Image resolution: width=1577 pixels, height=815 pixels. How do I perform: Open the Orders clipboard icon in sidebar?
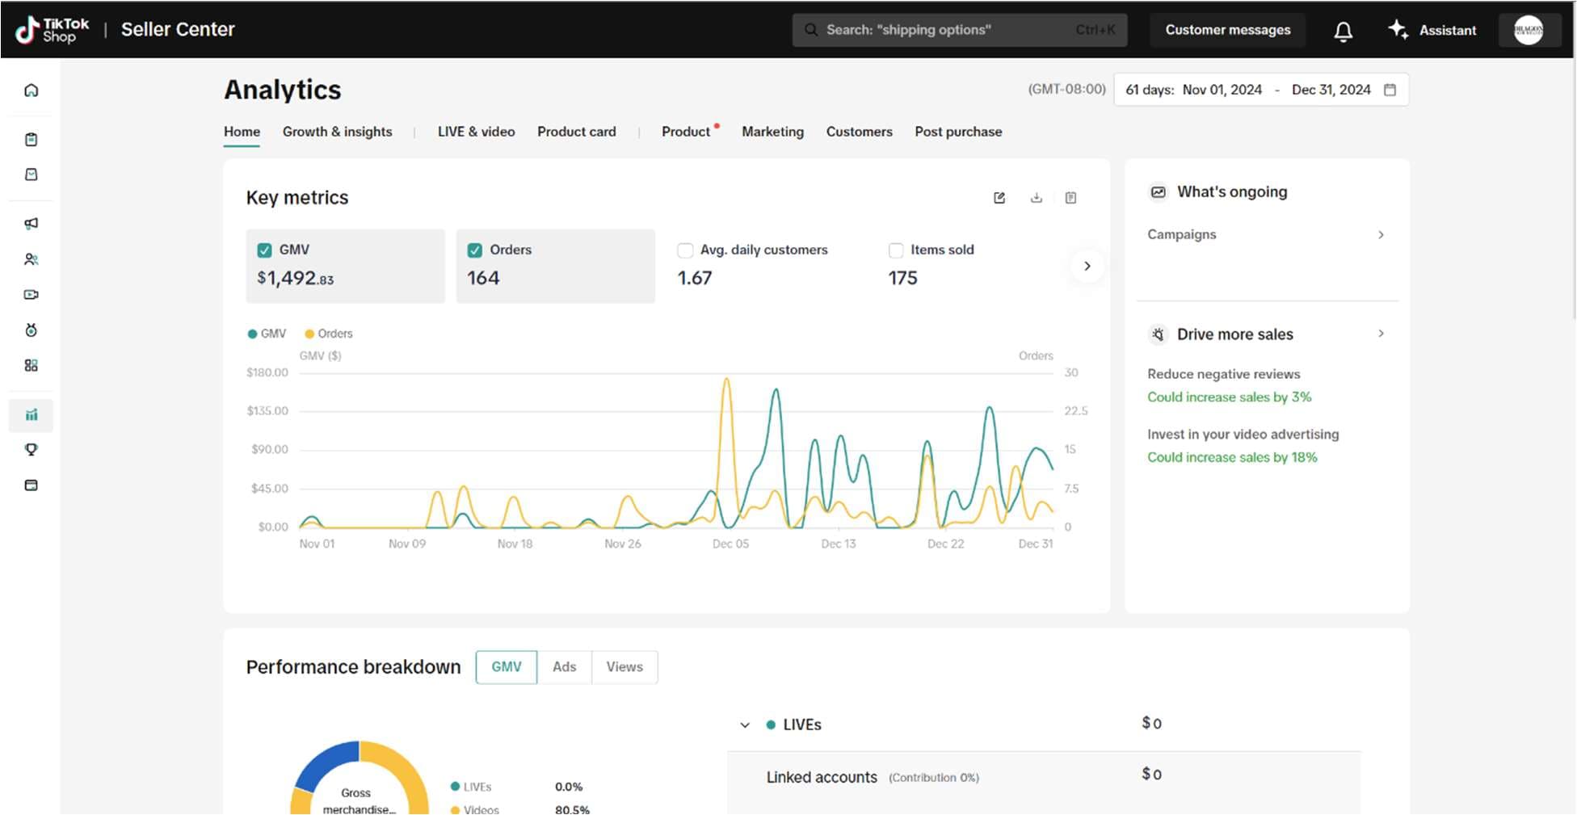(32, 140)
